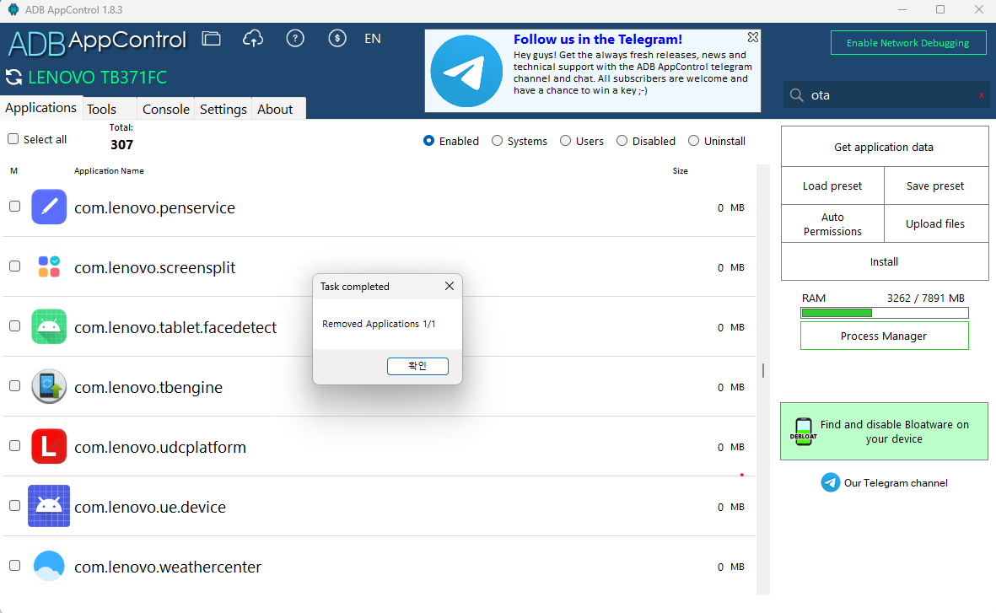Click the Auto Permissions button

tap(832, 223)
